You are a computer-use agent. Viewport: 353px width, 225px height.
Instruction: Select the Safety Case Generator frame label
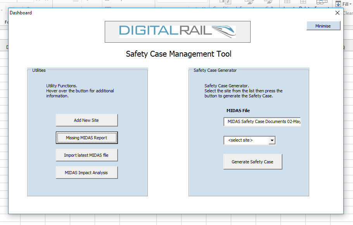[x=215, y=70]
